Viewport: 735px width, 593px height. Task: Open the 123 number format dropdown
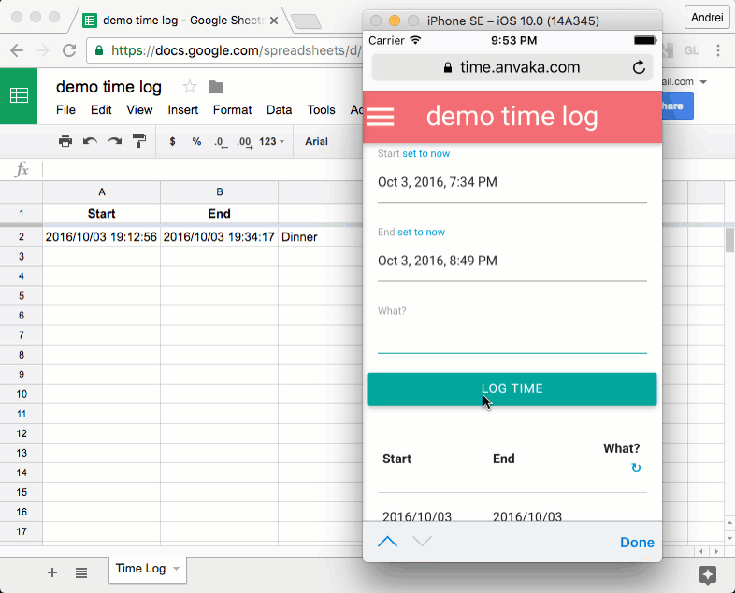coord(272,142)
